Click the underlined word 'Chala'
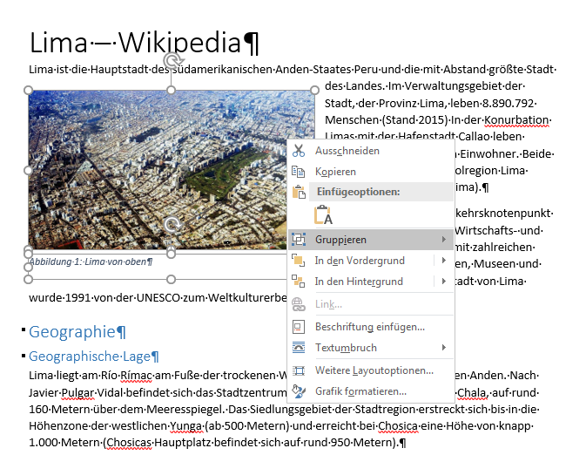586x455 pixels. tap(473, 392)
